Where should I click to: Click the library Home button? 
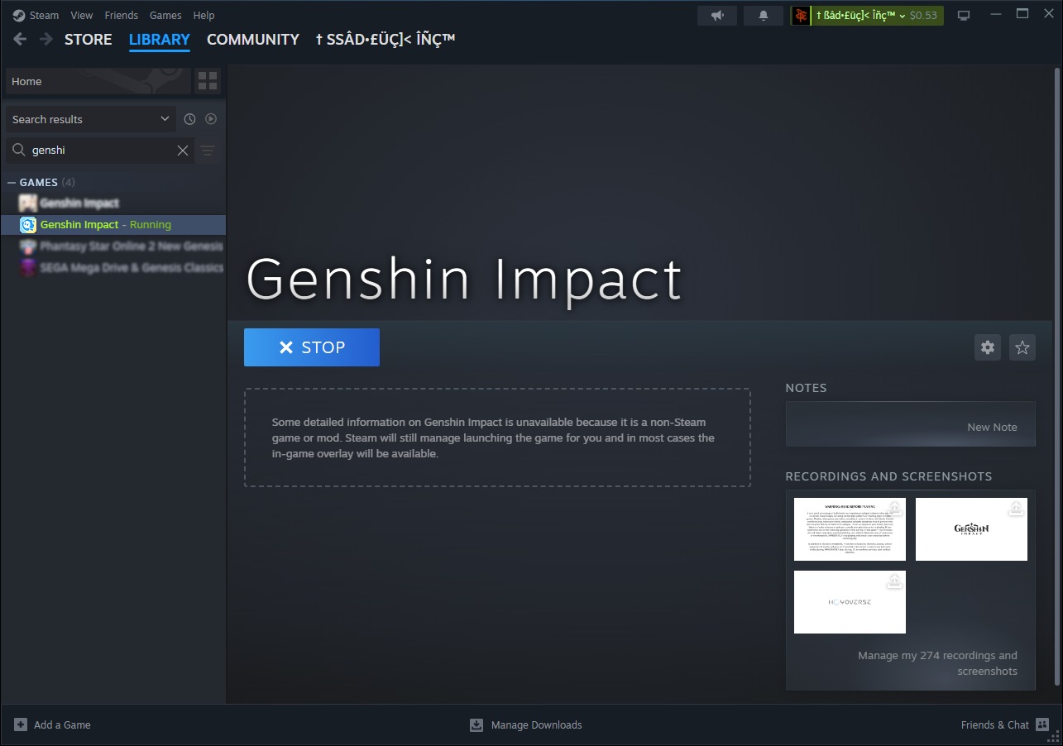(98, 81)
